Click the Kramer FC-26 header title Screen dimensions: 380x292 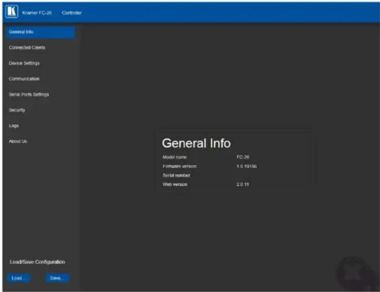tap(37, 13)
